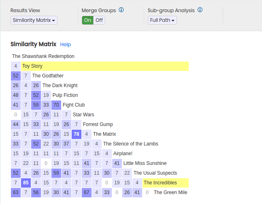Click the 19 cell in The Incredibles row
The width and height of the screenshot is (262, 203).
coord(117,183)
